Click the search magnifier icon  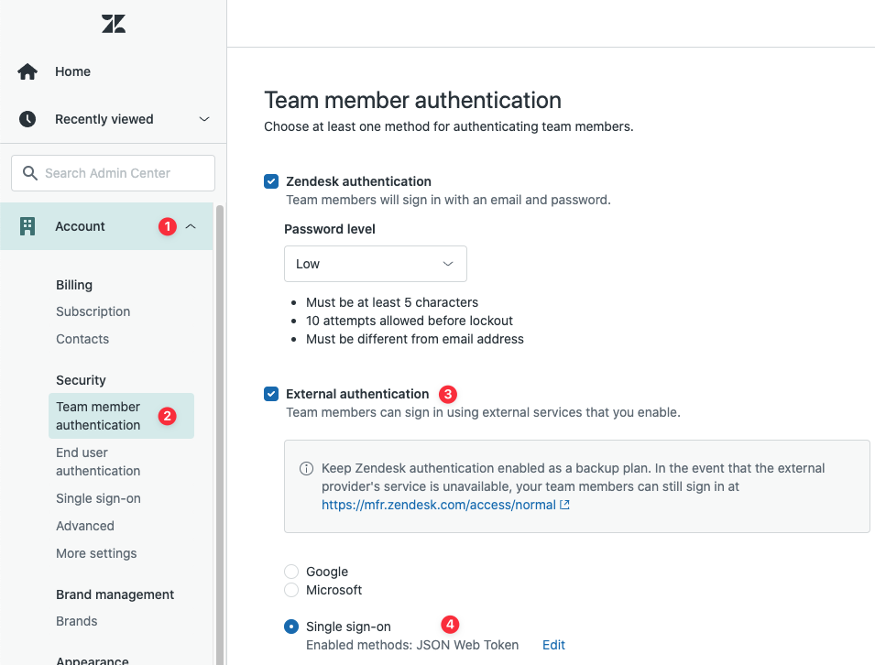click(30, 173)
